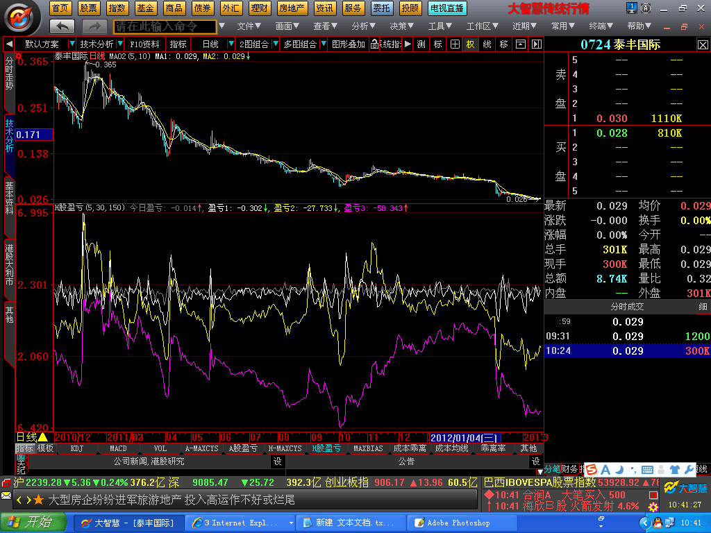Click the 外汇 top navigation button
Image resolution: width=711 pixels, height=533 pixels.
click(x=231, y=8)
